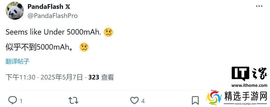
Task: Click the reply speech bubble icon
Action: pos(12,101)
